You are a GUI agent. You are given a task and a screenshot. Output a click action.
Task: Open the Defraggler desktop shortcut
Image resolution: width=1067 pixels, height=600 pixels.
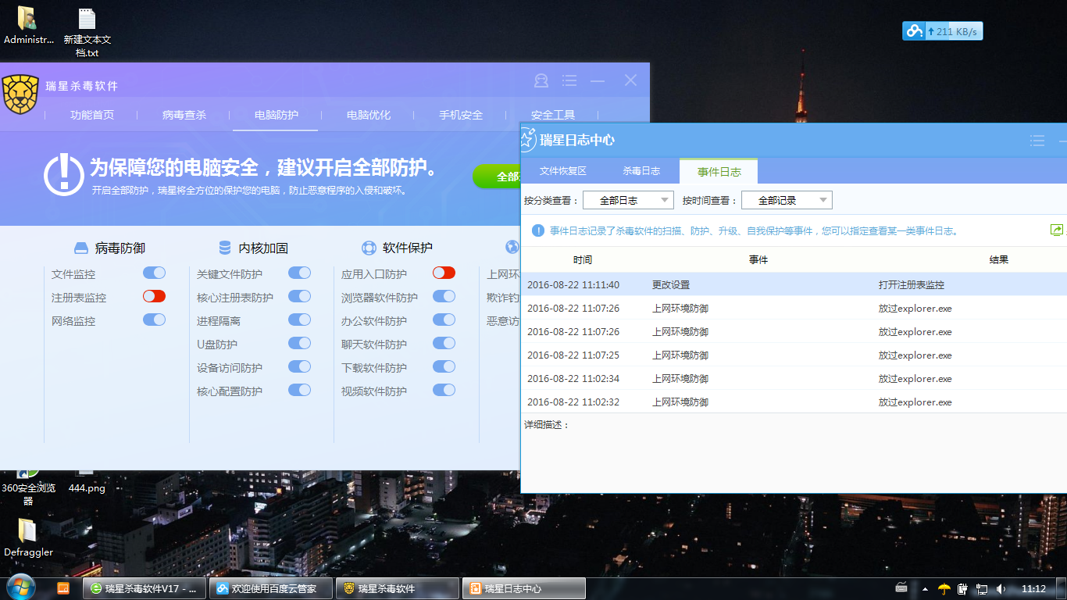pyautogui.click(x=28, y=537)
